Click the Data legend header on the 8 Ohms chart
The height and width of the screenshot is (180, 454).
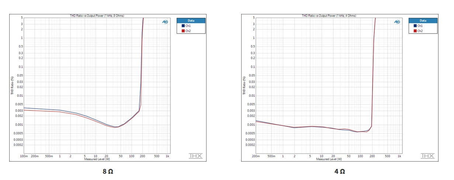[x=191, y=21]
